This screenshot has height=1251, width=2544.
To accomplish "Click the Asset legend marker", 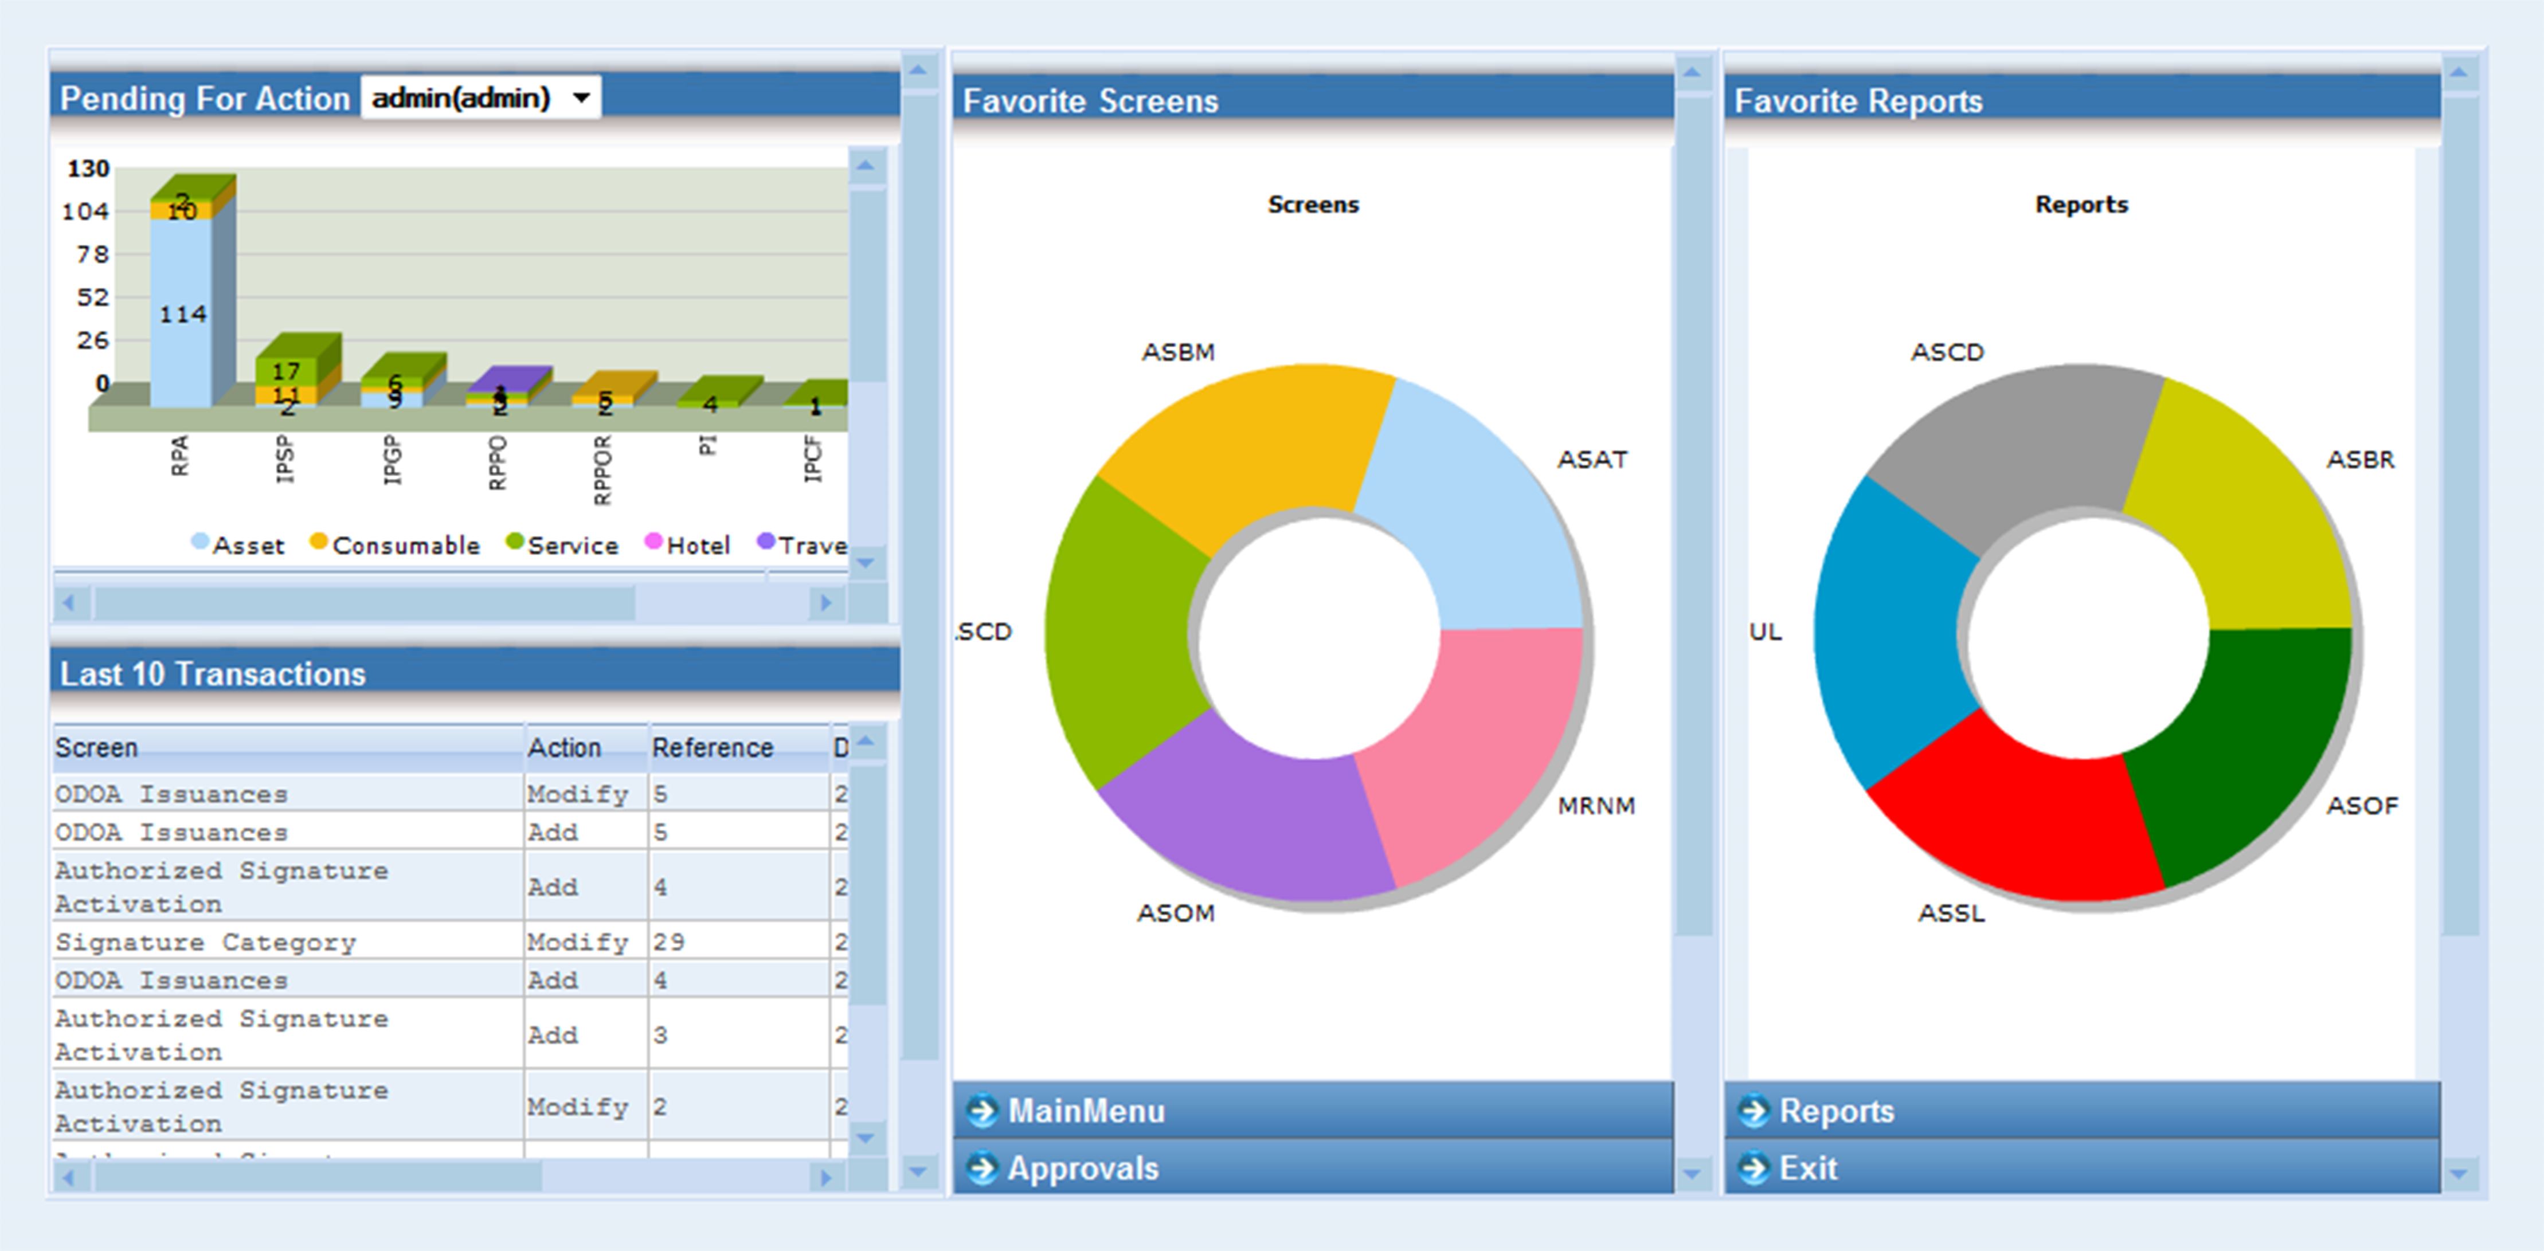I will 199,541.
